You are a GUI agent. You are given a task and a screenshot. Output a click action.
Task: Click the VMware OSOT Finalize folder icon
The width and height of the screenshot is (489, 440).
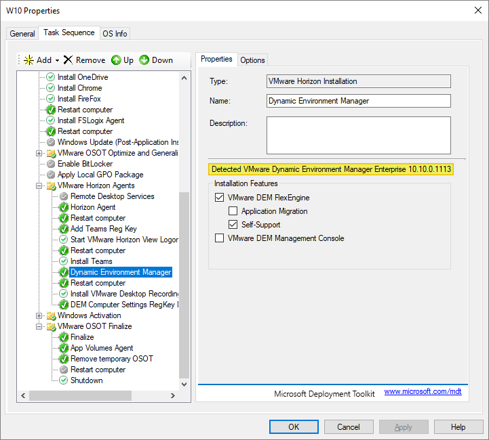(51, 326)
